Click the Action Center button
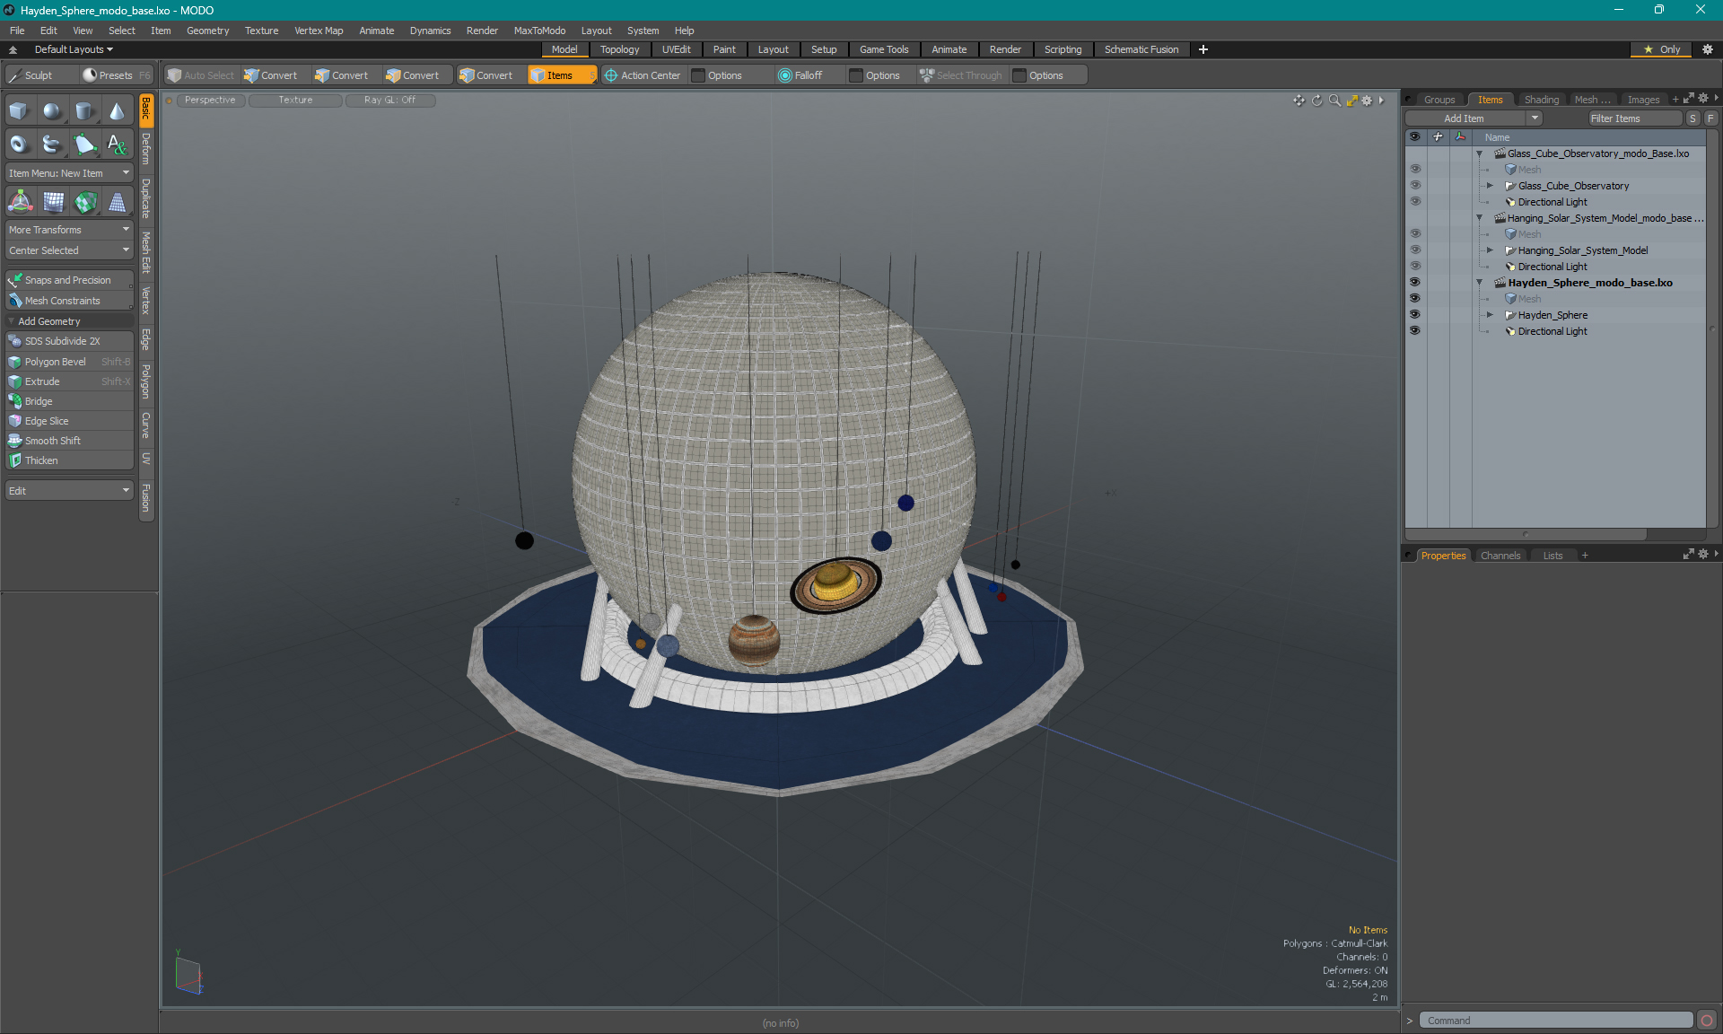 643,75
